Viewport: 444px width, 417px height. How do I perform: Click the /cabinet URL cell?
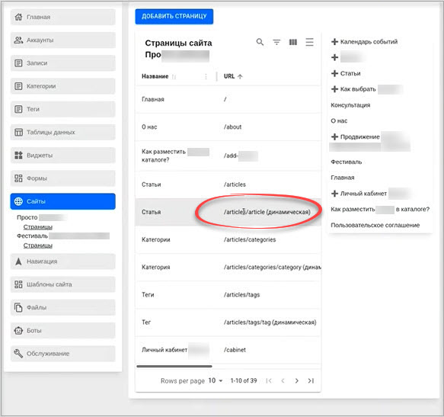click(x=235, y=350)
